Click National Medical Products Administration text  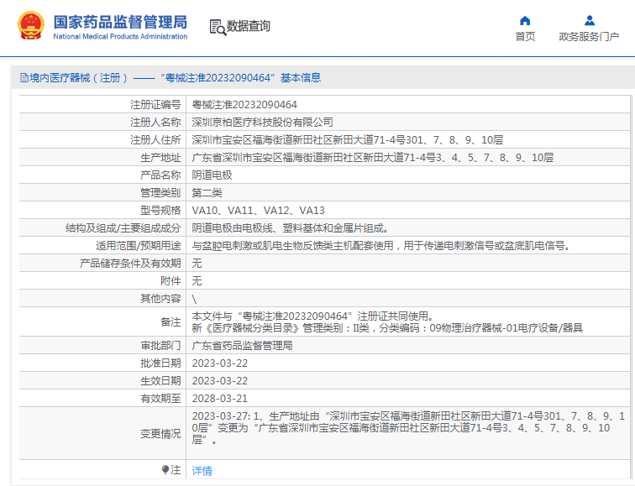120,36
